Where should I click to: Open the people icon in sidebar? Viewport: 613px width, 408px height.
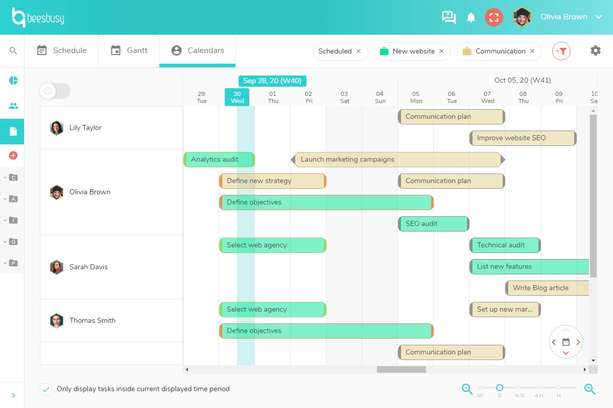13,106
